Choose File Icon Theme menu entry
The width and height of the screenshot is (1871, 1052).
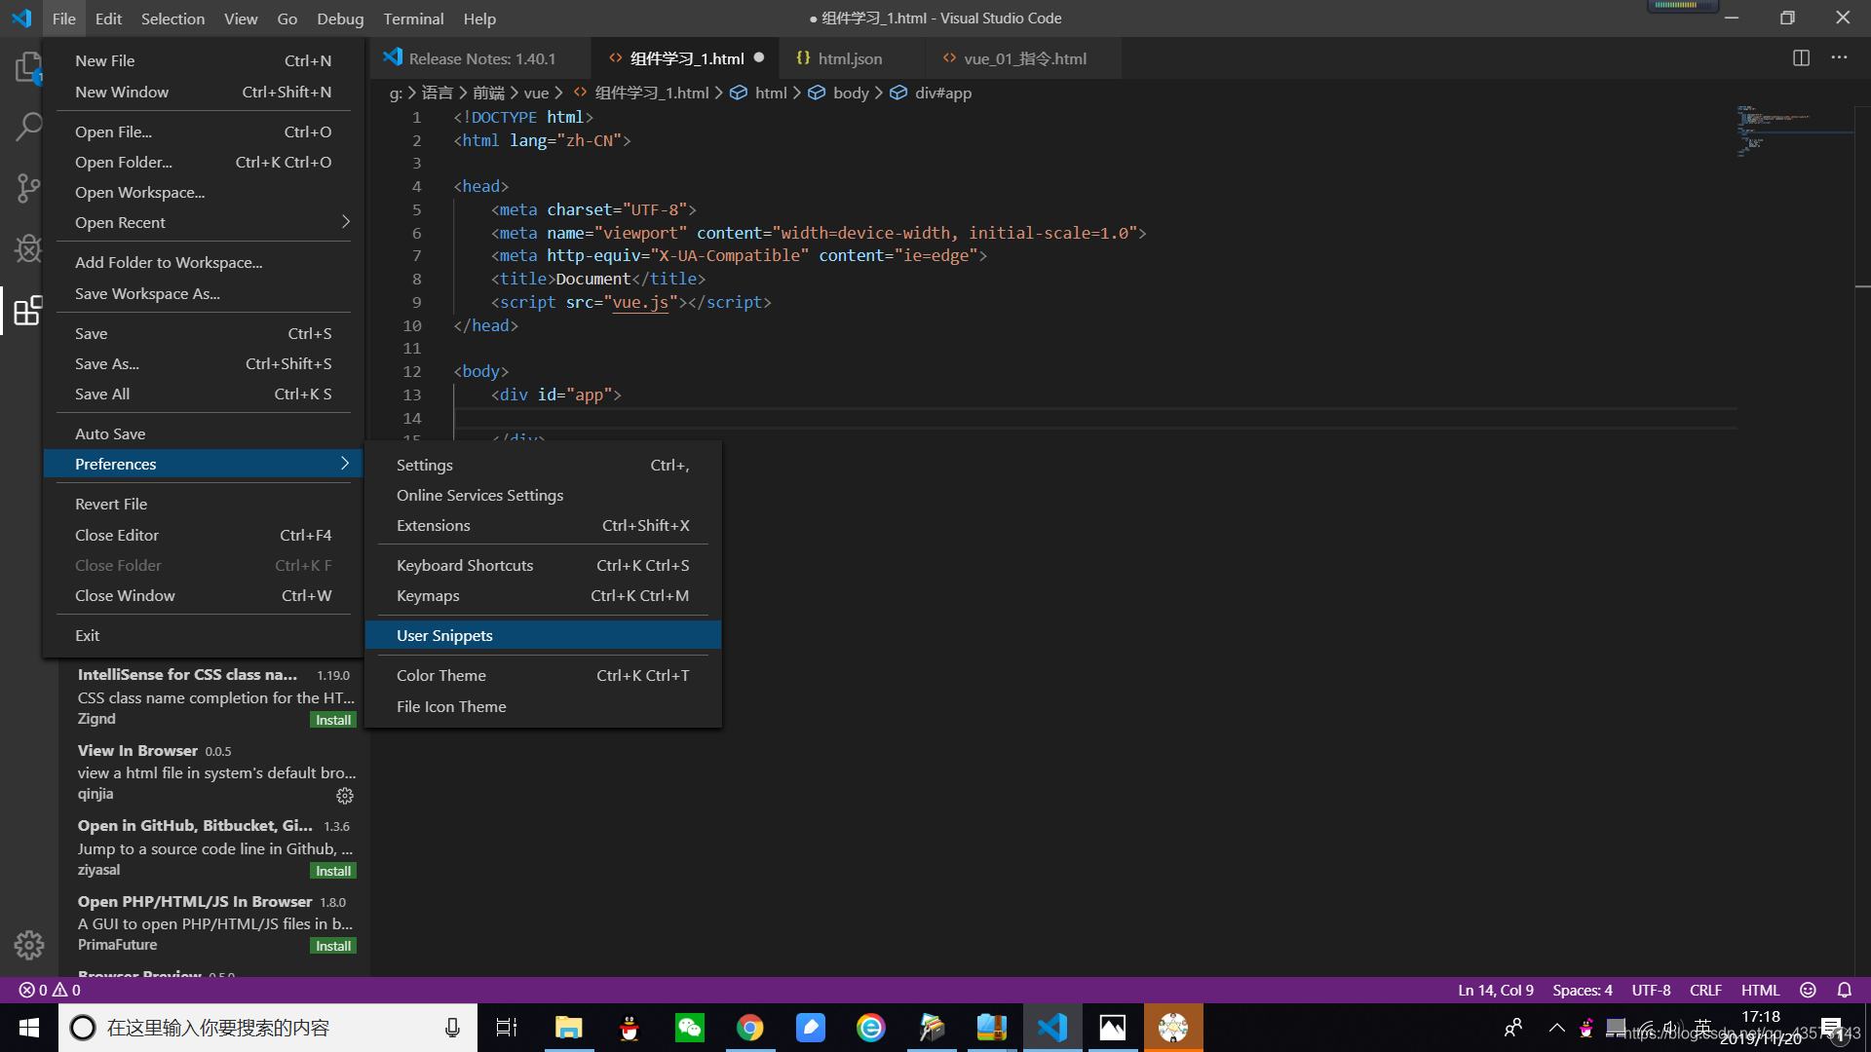point(543,706)
